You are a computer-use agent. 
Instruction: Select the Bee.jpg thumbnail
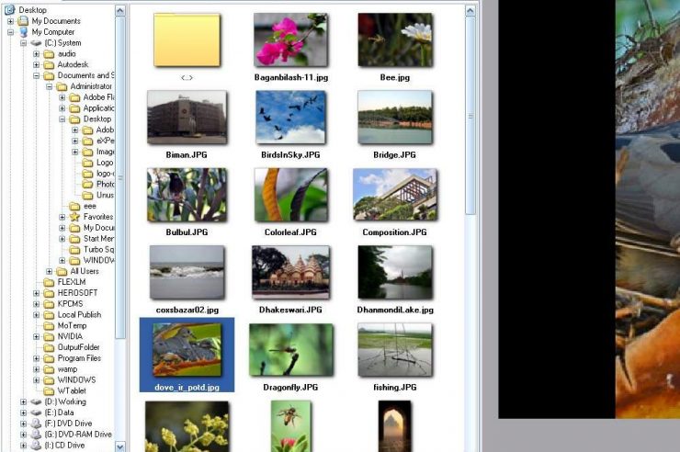pyautogui.click(x=394, y=40)
